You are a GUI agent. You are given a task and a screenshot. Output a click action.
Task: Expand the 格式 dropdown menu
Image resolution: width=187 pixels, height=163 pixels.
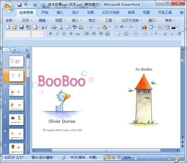93,21
